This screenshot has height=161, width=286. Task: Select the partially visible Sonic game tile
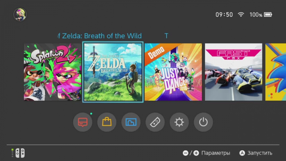(x=276, y=72)
